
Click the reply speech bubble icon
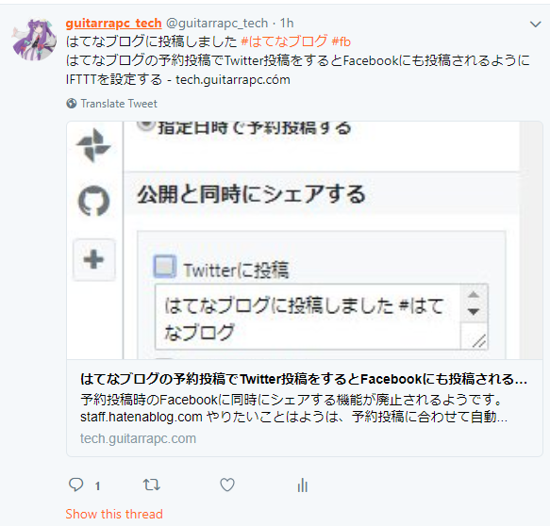(75, 485)
